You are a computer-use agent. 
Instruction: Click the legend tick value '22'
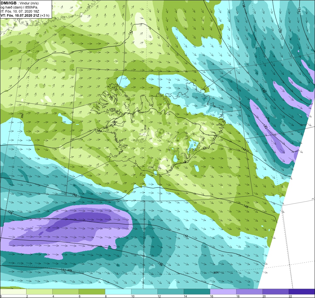coord(290,296)
